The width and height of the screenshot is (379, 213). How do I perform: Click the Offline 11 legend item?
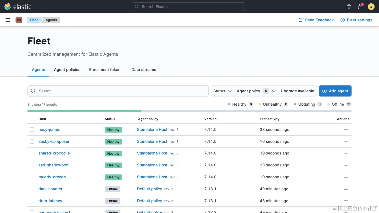(x=339, y=104)
